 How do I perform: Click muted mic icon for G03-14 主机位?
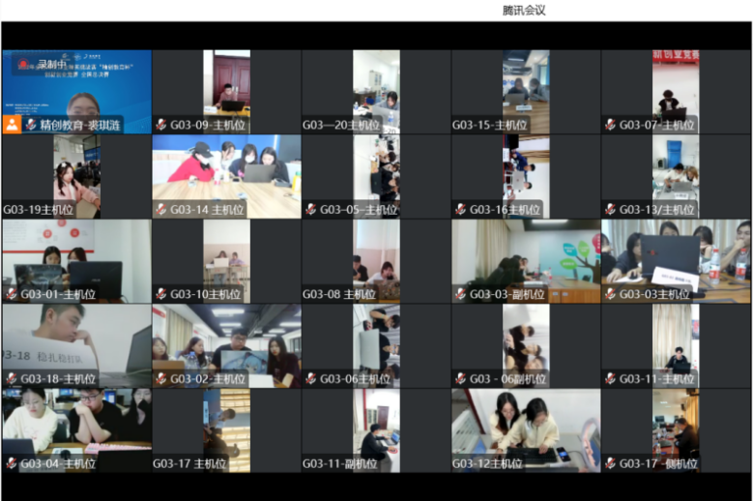[x=160, y=210]
